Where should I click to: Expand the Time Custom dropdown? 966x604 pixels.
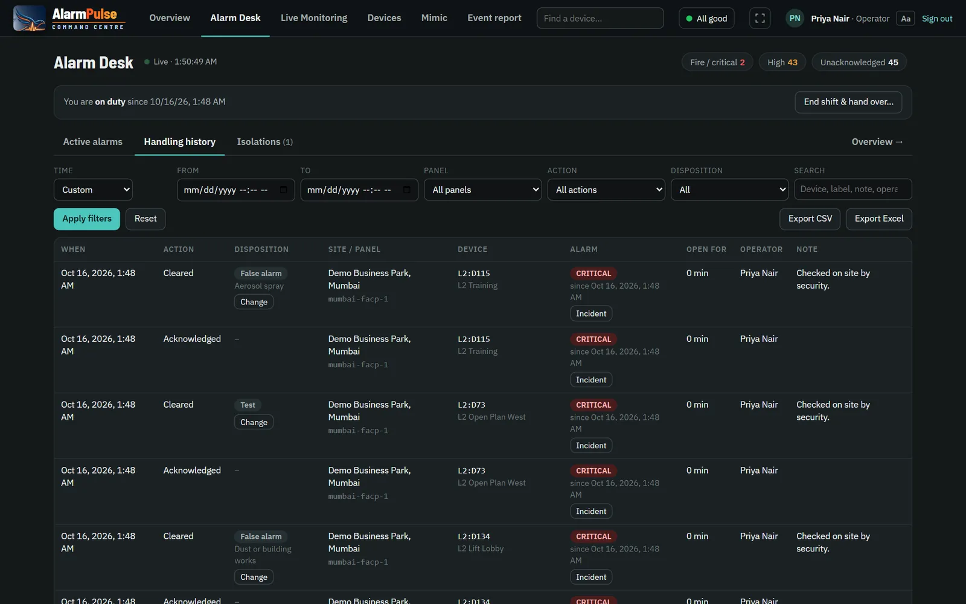(93, 190)
